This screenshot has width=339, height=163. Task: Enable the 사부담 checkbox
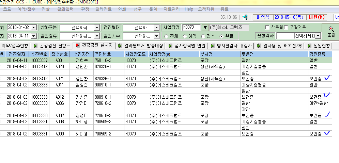click(x=267, y=27)
